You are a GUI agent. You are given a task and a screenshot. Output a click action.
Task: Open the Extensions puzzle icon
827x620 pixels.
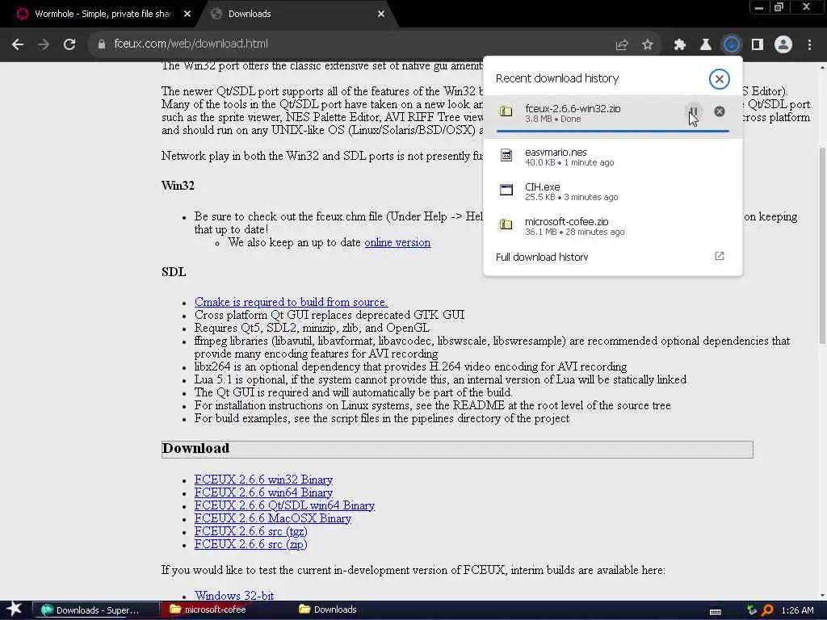680,45
